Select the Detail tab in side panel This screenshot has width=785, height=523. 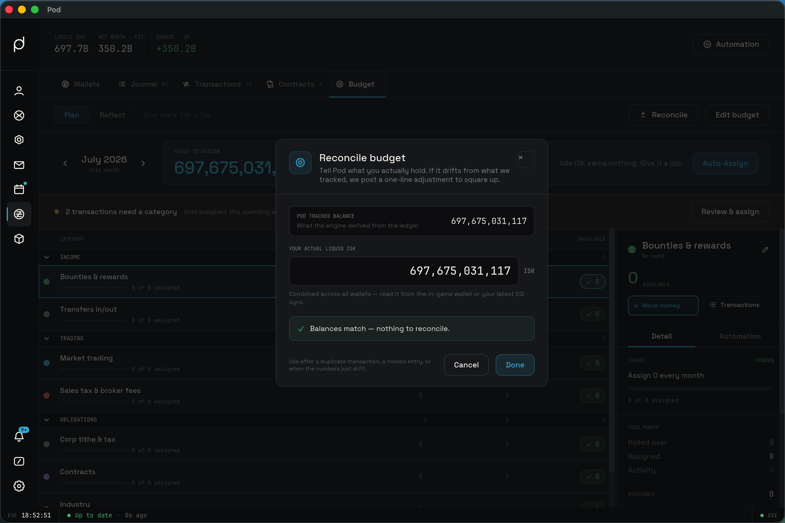(x=662, y=336)
